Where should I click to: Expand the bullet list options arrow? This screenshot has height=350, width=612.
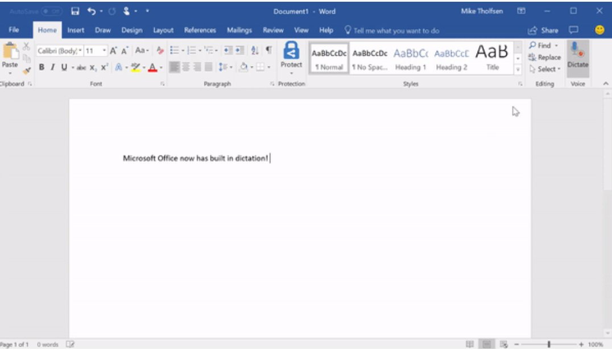pyautogui.click(x=183, y=50)
